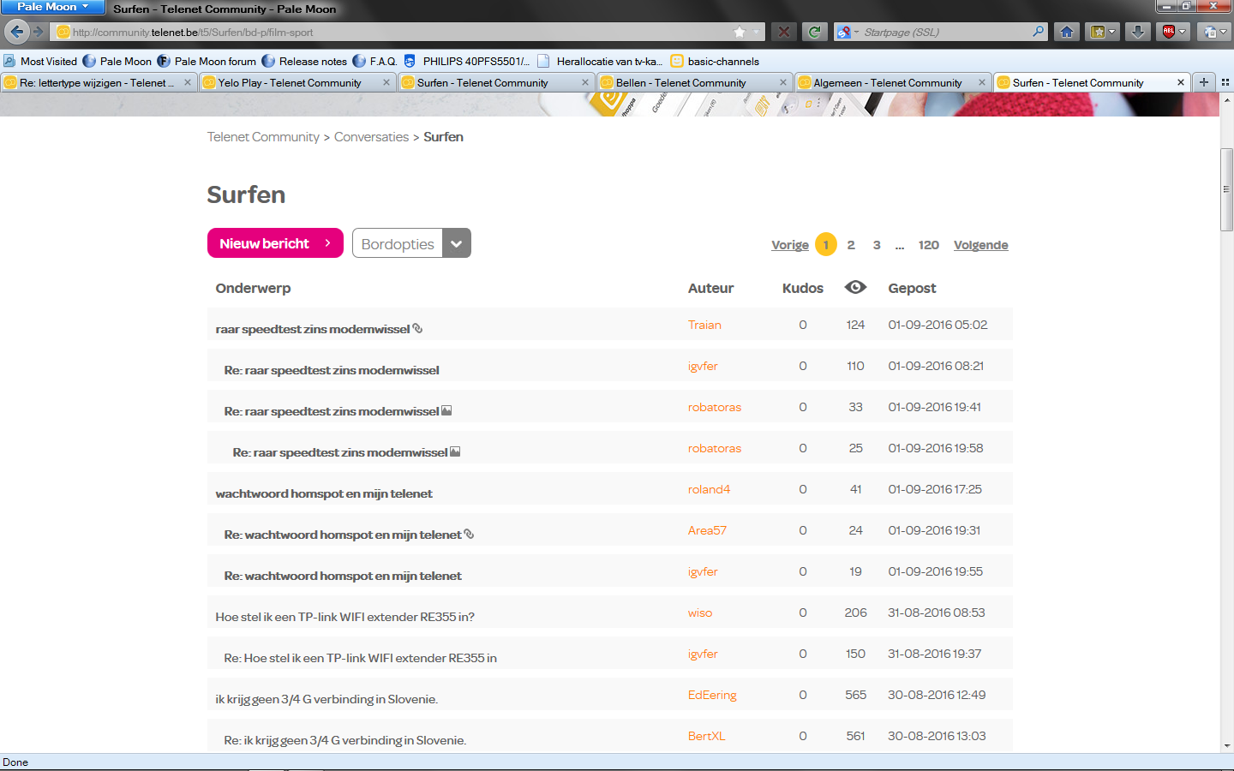Go back with the browser back arrow
This screenshot has width=1234, height=771.
click(x=16, y=32)
